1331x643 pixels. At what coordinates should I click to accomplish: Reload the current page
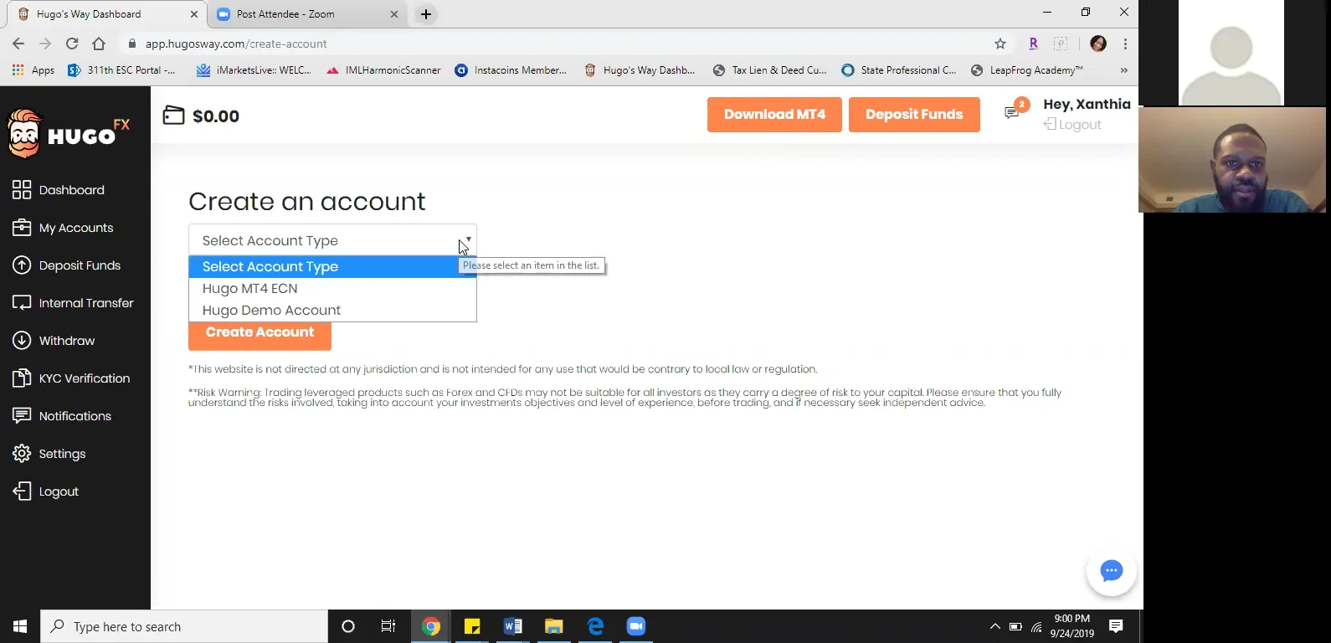(x=72, y=44)
